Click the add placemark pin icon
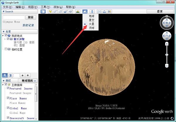Image resolution: width=176 pixels, height=122 pixels. (x=50, y=11)
